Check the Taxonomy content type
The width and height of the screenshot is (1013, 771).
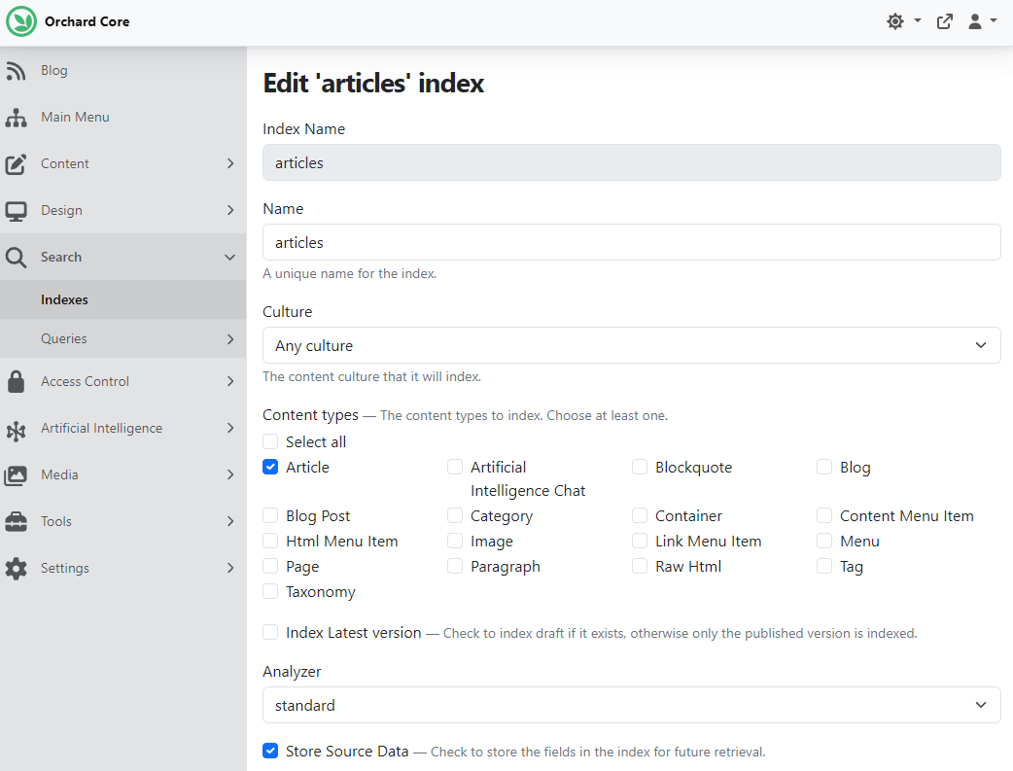[x=270, y=591]
